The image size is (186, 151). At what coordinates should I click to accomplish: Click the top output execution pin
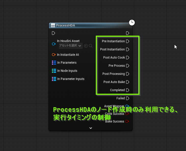(127, 33)
